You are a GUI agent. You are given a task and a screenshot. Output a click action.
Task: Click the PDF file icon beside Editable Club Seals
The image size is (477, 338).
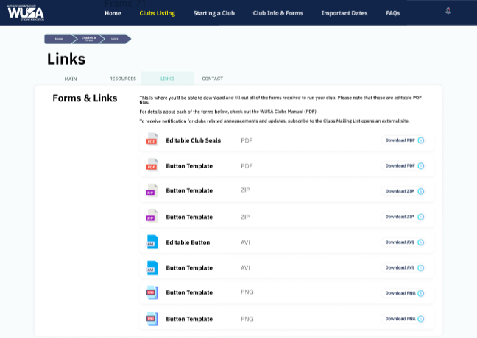(152, 140)
